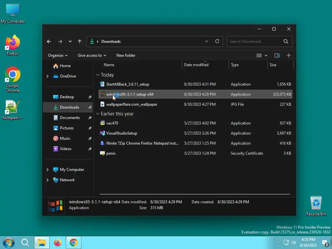Image resolution: width=332 pixels, height=249 pixels.
Task: Click Firefox in the taskbar
Action: coord(57,243)
